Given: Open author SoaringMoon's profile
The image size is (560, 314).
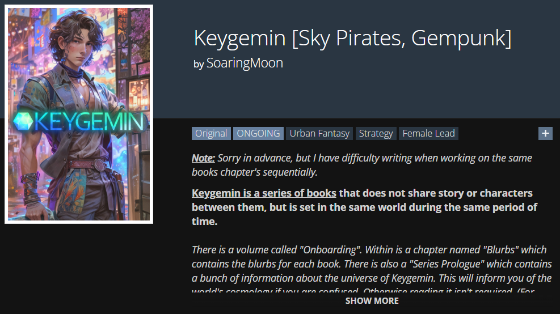Looking at the screenshot, I should click(x=245, y=63).
